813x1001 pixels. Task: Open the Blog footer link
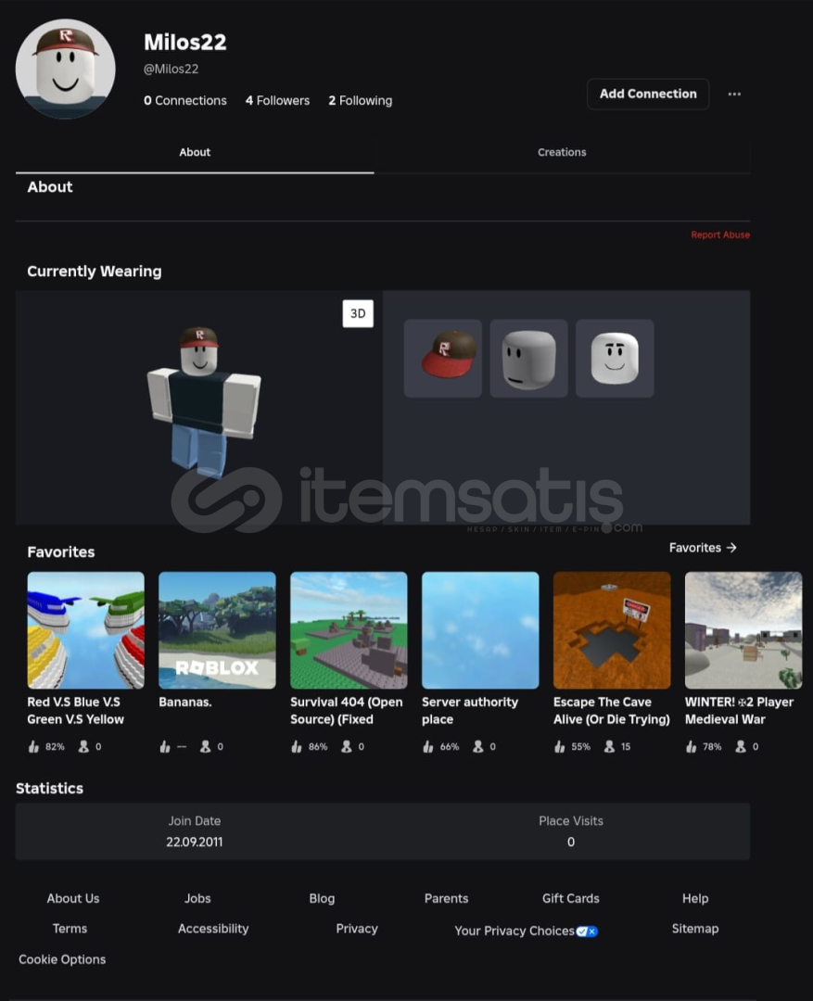pyautogui.click(x=322, y=898)
